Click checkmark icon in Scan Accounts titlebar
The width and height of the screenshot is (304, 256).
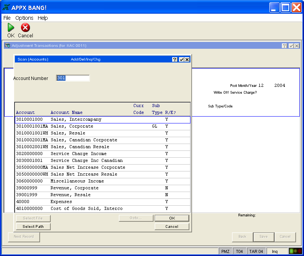pos(181,59)
